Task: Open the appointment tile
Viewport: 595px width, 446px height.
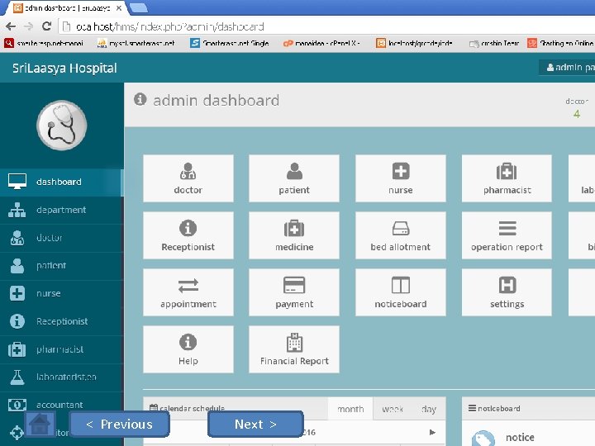Action: pos(188,292)
